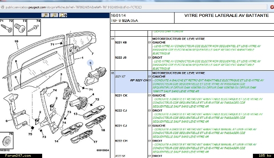The height and width of the screenshot is (158, 274).
Task: Click quantity 01 next to 9222 J8
Action: point(150,58)
